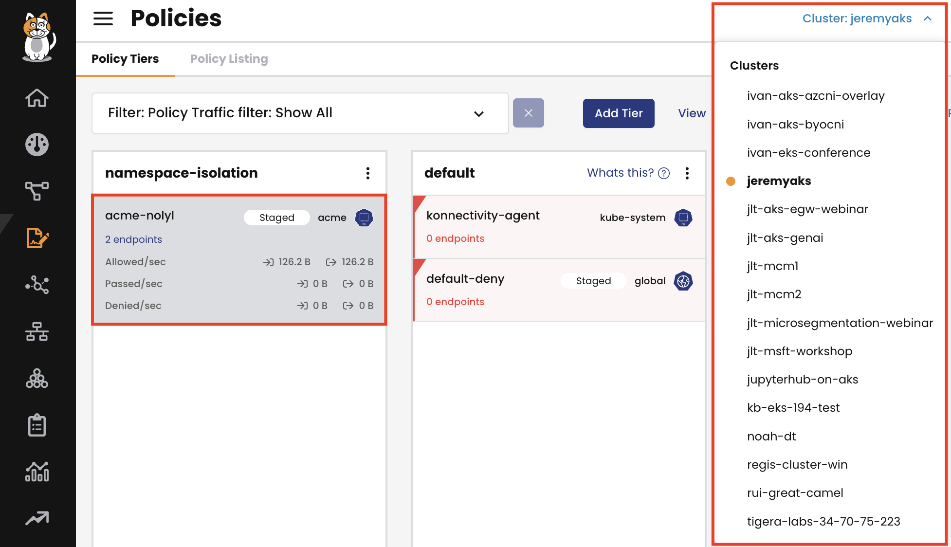Select the Policy Tiers tab
This screenshot has height=547, width=951.
(x=125, y=59)
